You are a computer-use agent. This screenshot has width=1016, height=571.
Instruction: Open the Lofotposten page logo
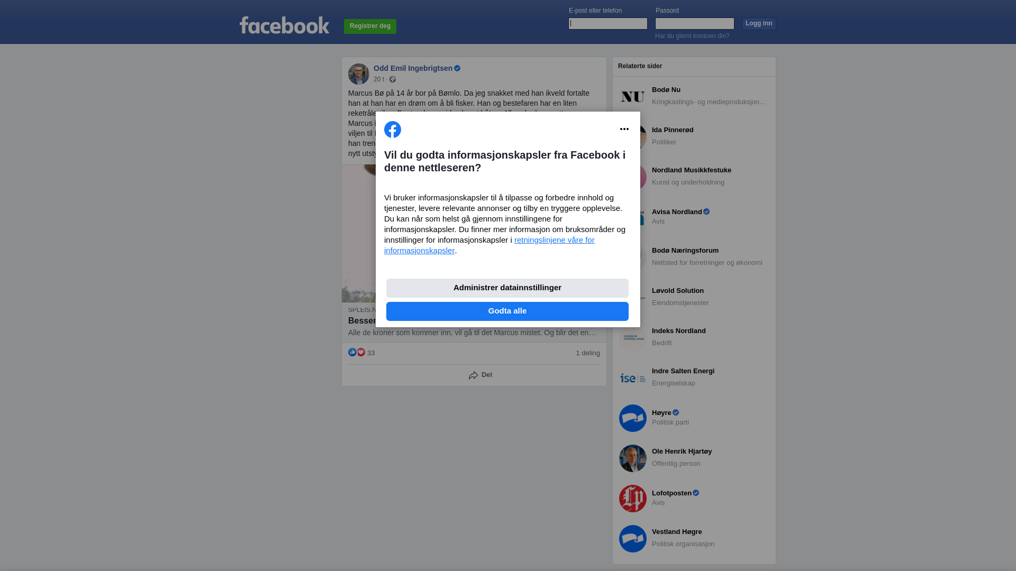(x=633, y=499)
